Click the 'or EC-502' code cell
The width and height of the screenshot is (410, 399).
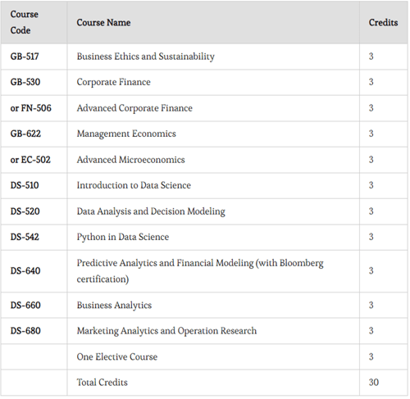(x=30, y=160)
